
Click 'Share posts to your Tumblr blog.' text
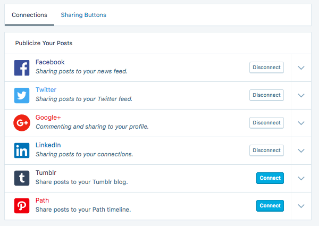click(82, 182)
